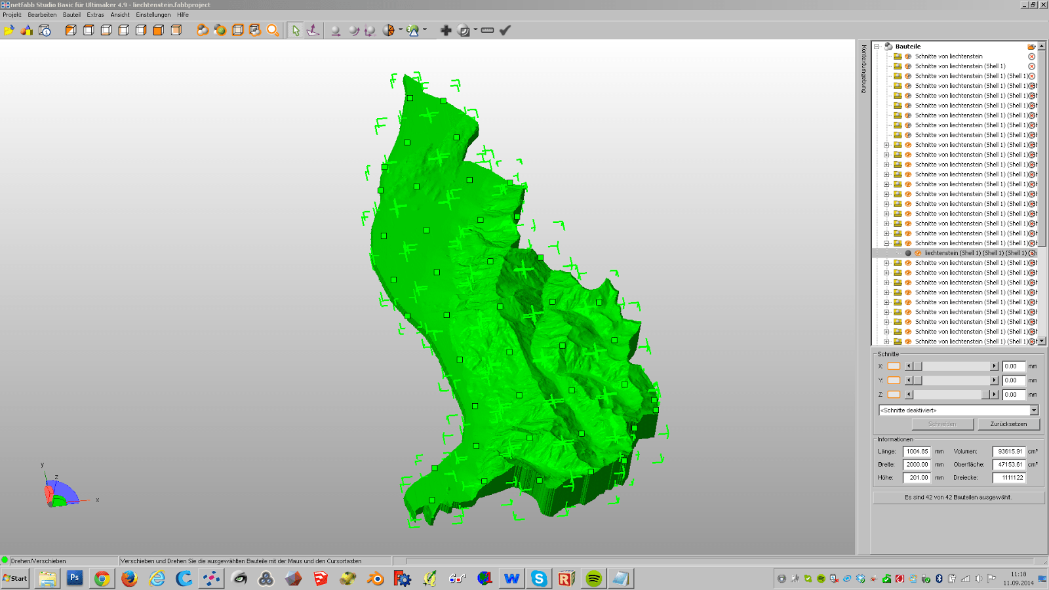The height and width of the screenshot is (590, 1049).
Task: Collapse the Bauteile tree root
Action: pyautogui.click(x=877, y=47)
